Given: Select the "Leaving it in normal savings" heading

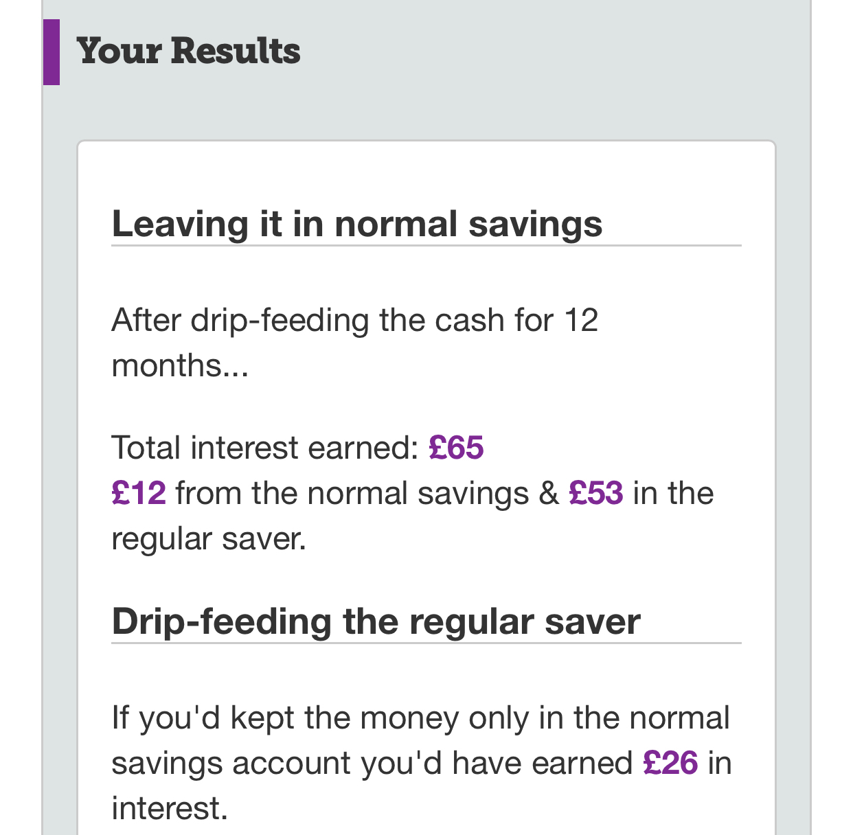Looking at the screenshot, I should coord(356,225).
